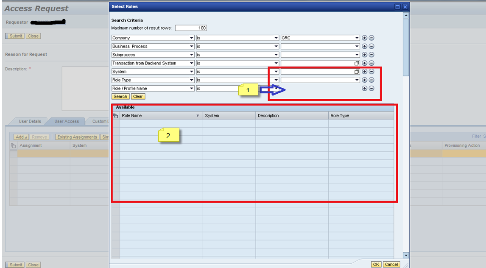Image resolution: width=486 pixels, height=268 pixels.
Task: Open the operator dropdown for Company
Action: 276,38
